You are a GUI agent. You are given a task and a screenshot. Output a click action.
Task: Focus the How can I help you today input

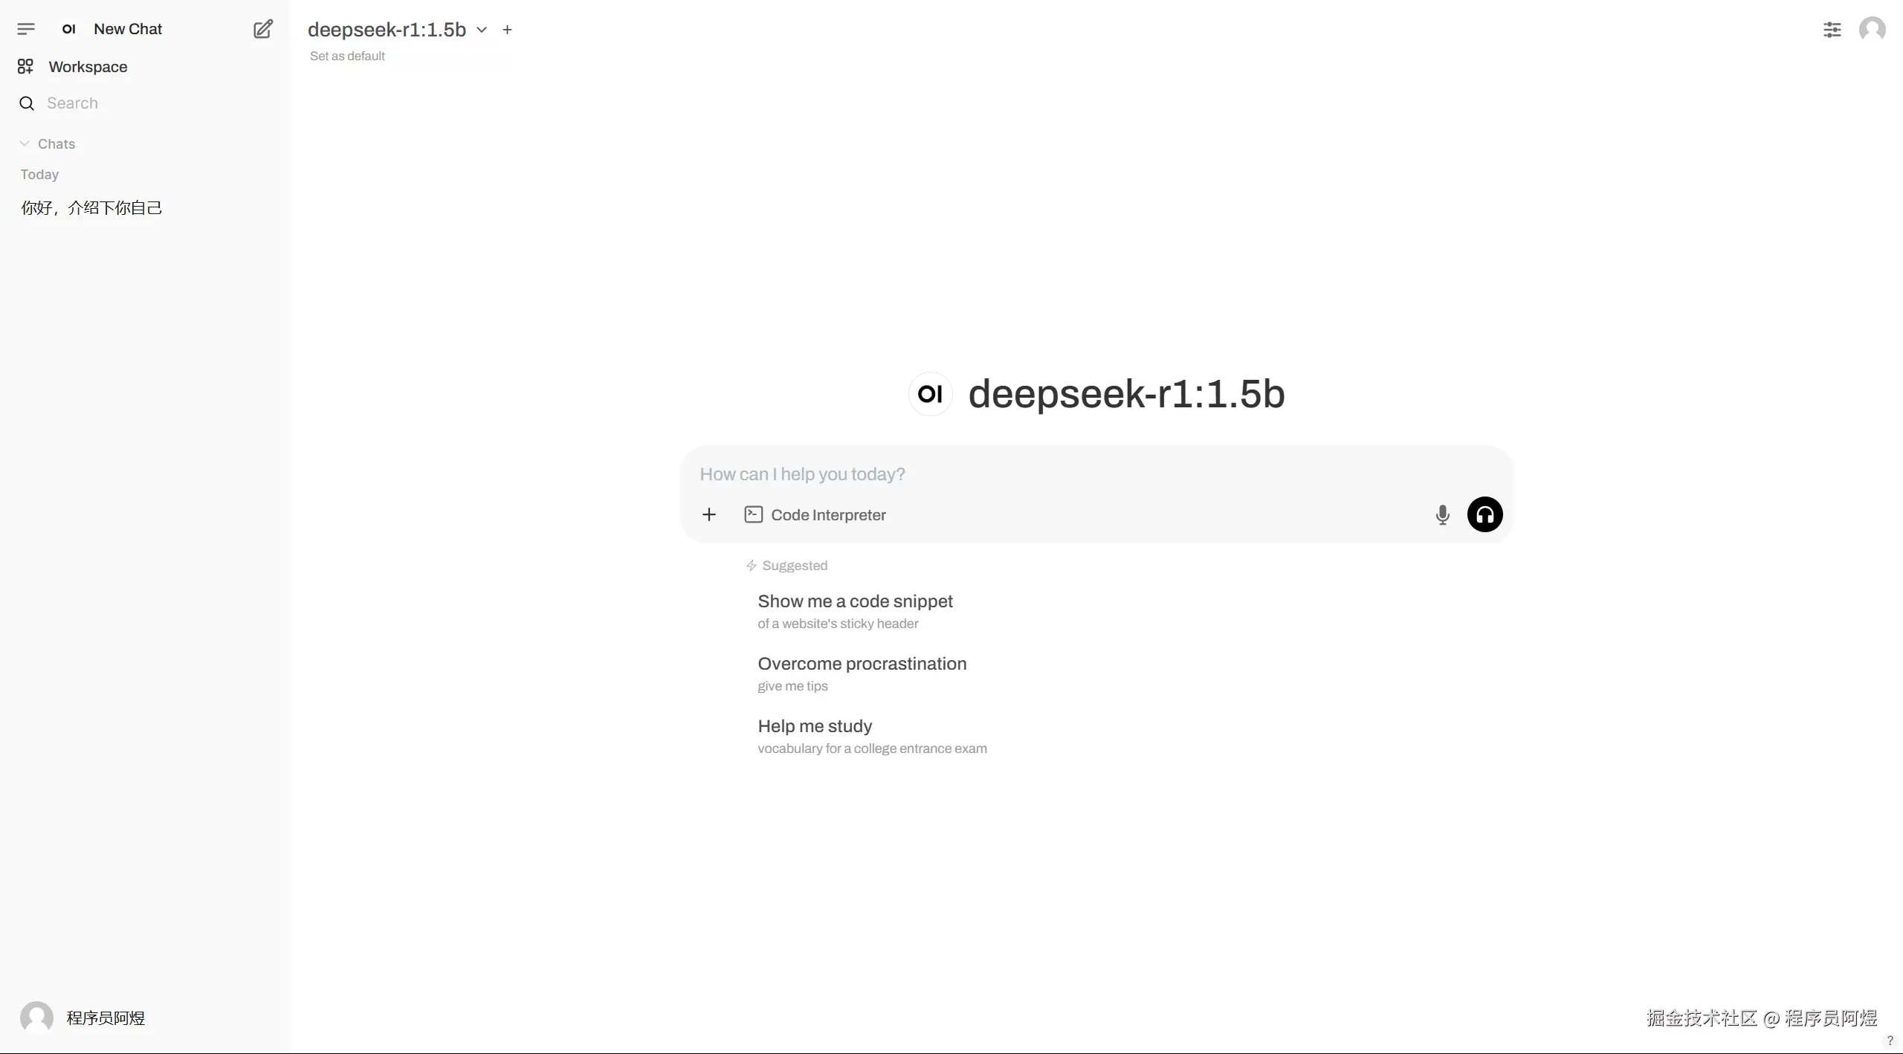tap(1041, 474)
